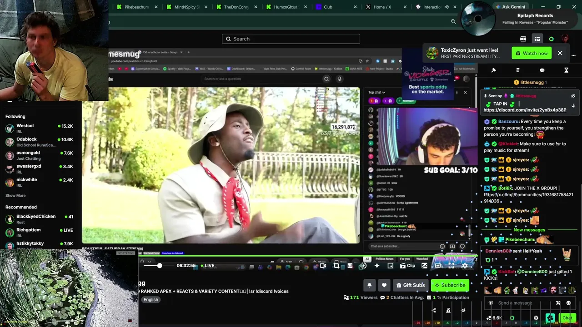Click the sparkle icon in player controls
The image size is (582, 327).
pyautogui.click(x=377, y=266)
